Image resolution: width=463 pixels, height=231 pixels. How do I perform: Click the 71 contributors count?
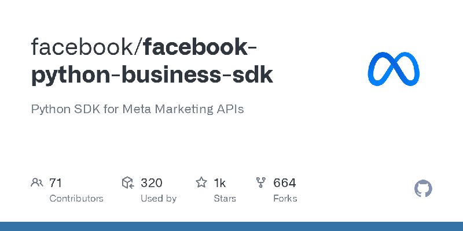point(56,183)
